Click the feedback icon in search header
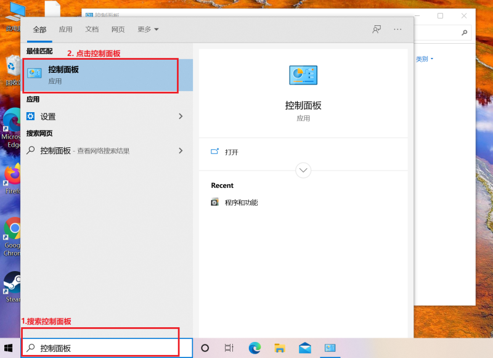This screenshot has height=358, width=493. (x=377, y=29)
